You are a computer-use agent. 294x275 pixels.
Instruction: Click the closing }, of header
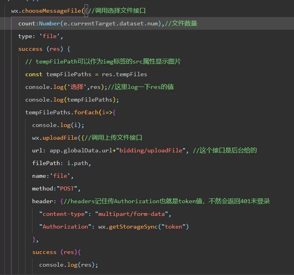[x=35, y=240]
